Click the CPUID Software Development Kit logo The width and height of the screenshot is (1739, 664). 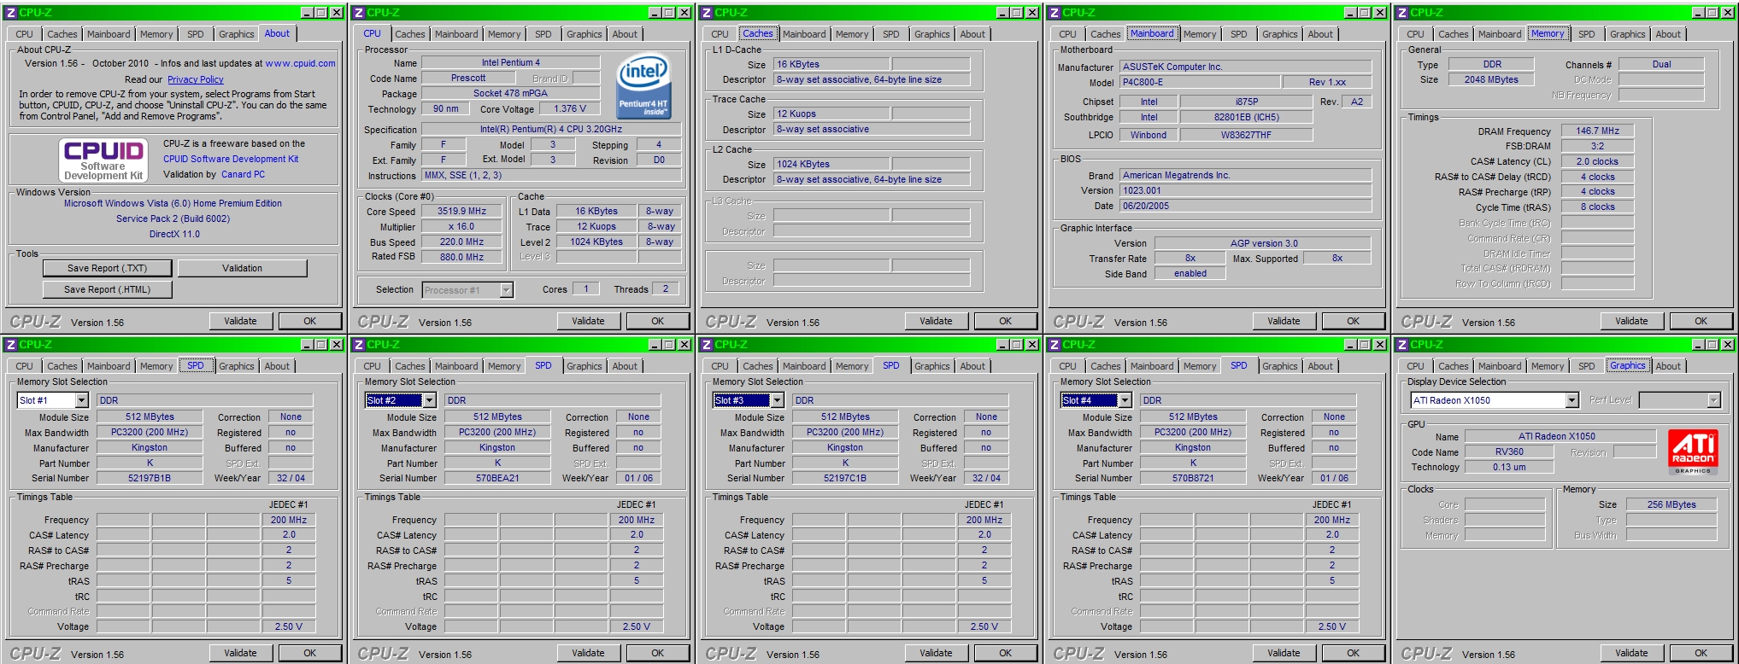103,160
